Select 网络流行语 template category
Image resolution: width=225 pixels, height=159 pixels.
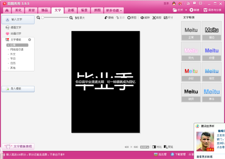click(17, 49)
